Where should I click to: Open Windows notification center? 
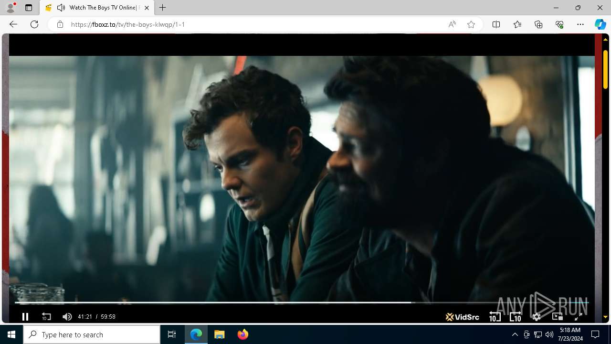click(x=595, y=334)
